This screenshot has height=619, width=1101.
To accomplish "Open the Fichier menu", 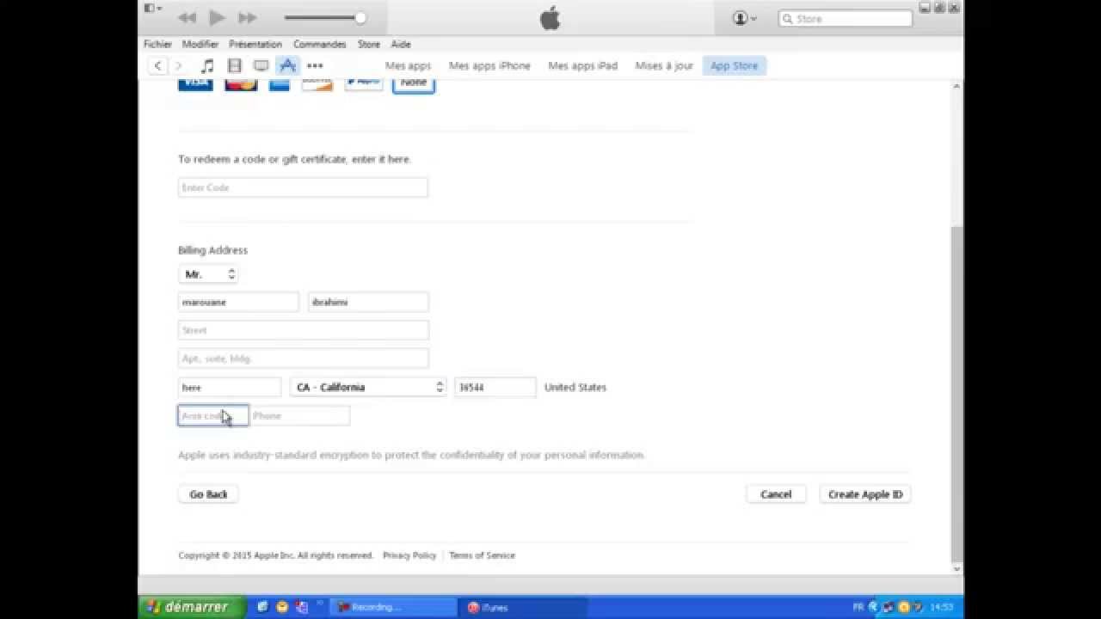I will 157,44.
